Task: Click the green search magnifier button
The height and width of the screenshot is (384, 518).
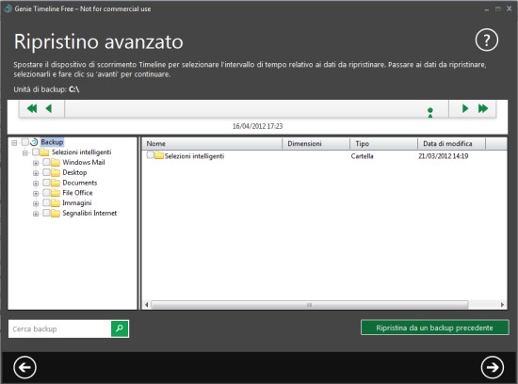Action: tap(120, 328)
